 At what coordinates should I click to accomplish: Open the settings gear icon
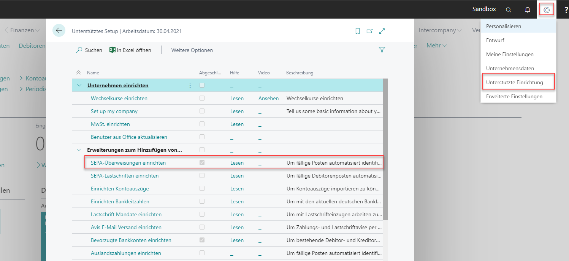click(547, 10)
